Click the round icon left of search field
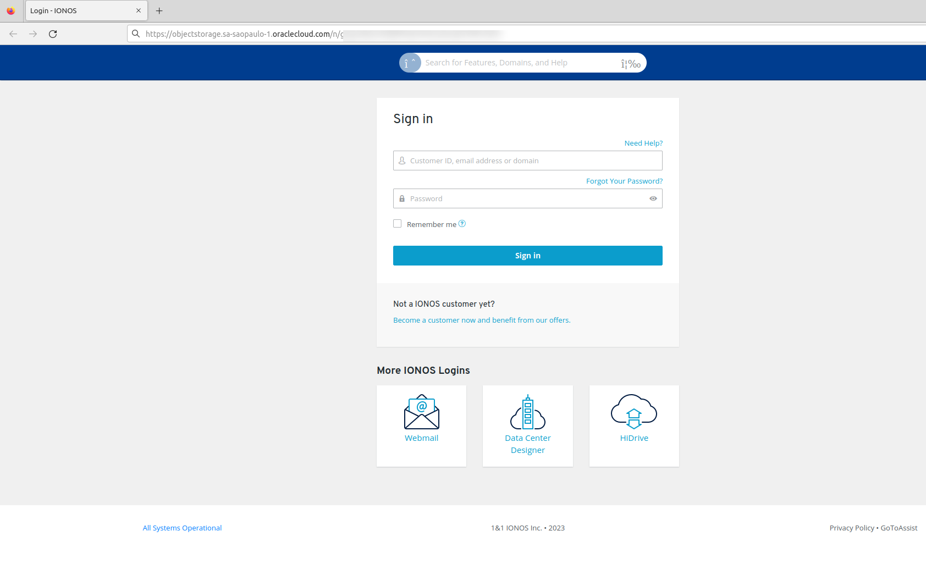 pos(410,63)
